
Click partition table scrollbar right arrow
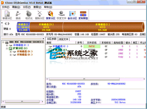pyautogui.click(x=144, y=79)
